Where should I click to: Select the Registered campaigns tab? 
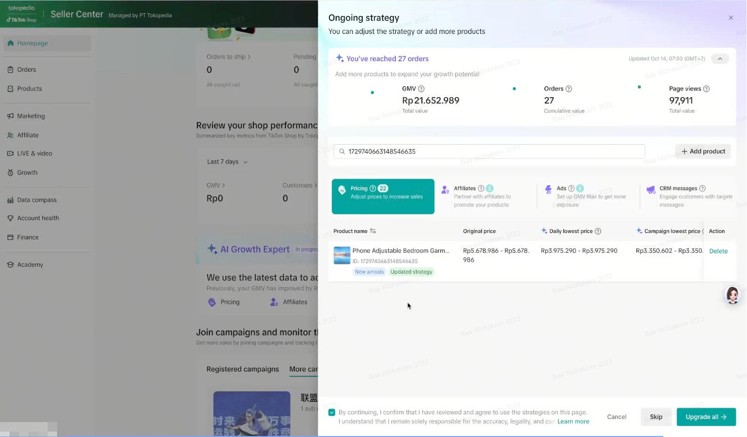(243, 369)
